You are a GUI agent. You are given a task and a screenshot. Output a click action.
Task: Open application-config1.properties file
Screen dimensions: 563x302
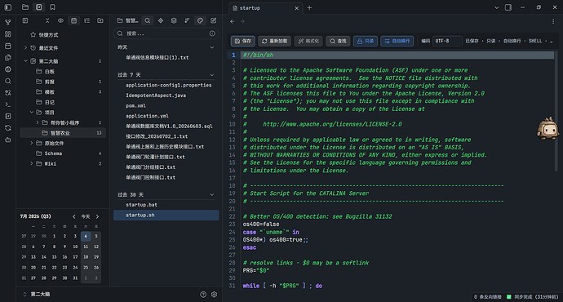coord(168,85)
